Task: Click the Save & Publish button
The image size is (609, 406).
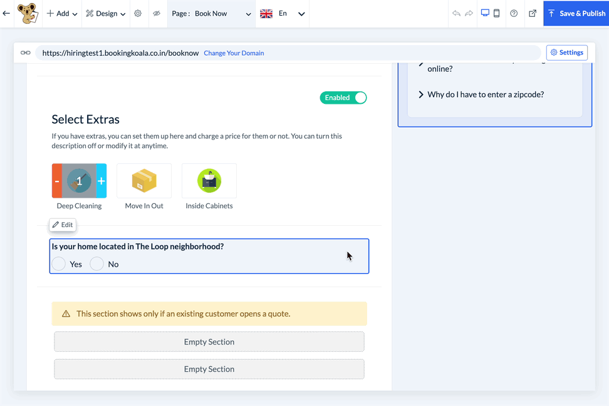Action: point(576,13)
